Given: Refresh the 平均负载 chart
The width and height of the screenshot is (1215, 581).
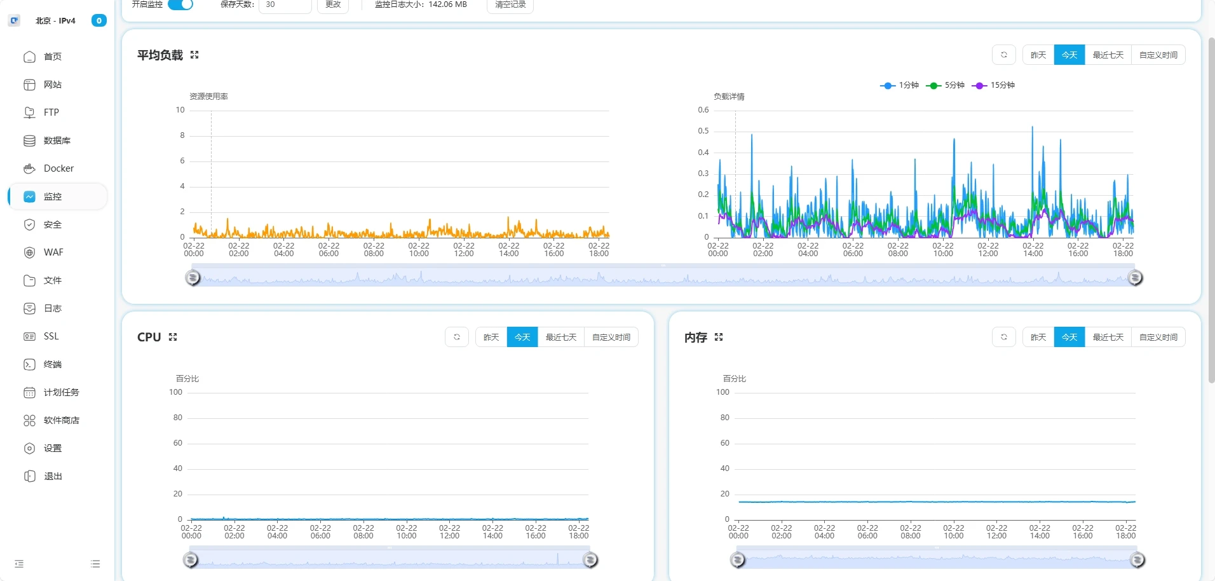Looking at the screenshot, I should 1003,55.
